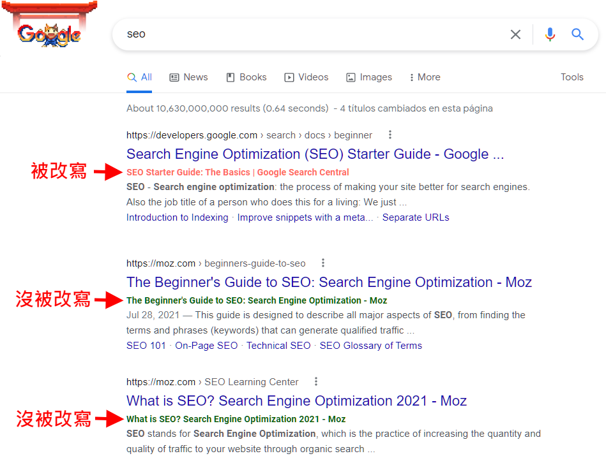Switch to the Images tab
Screen dimensions: 606x463
(x=368, y=77)
